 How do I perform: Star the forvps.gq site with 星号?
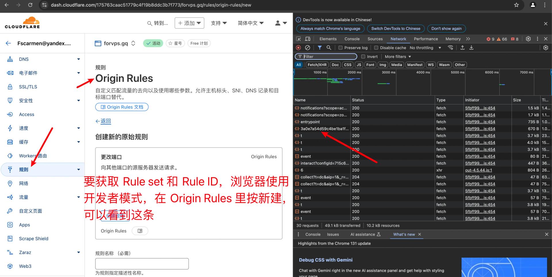coord(175,43)
